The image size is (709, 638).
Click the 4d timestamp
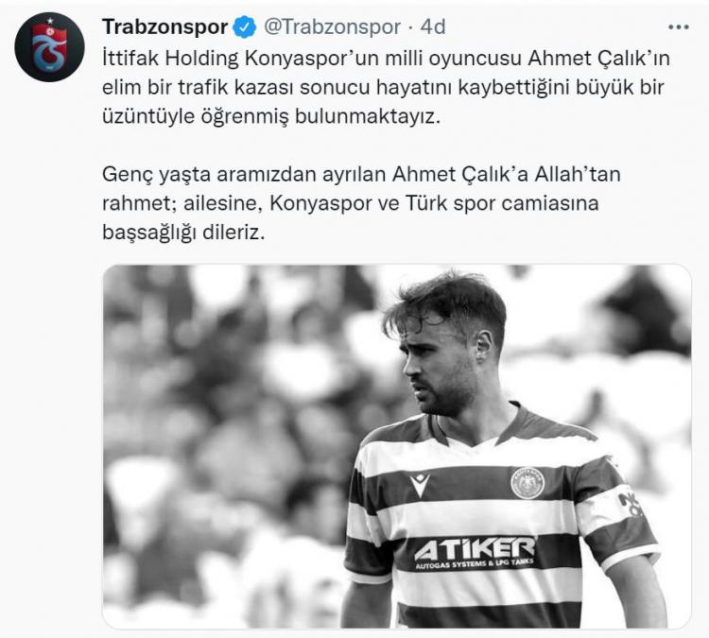(x=433, y=27)
